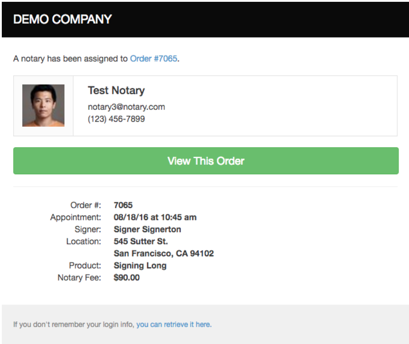
Task: Select the 545 Sutter St. address
Action: pos(141,241)
